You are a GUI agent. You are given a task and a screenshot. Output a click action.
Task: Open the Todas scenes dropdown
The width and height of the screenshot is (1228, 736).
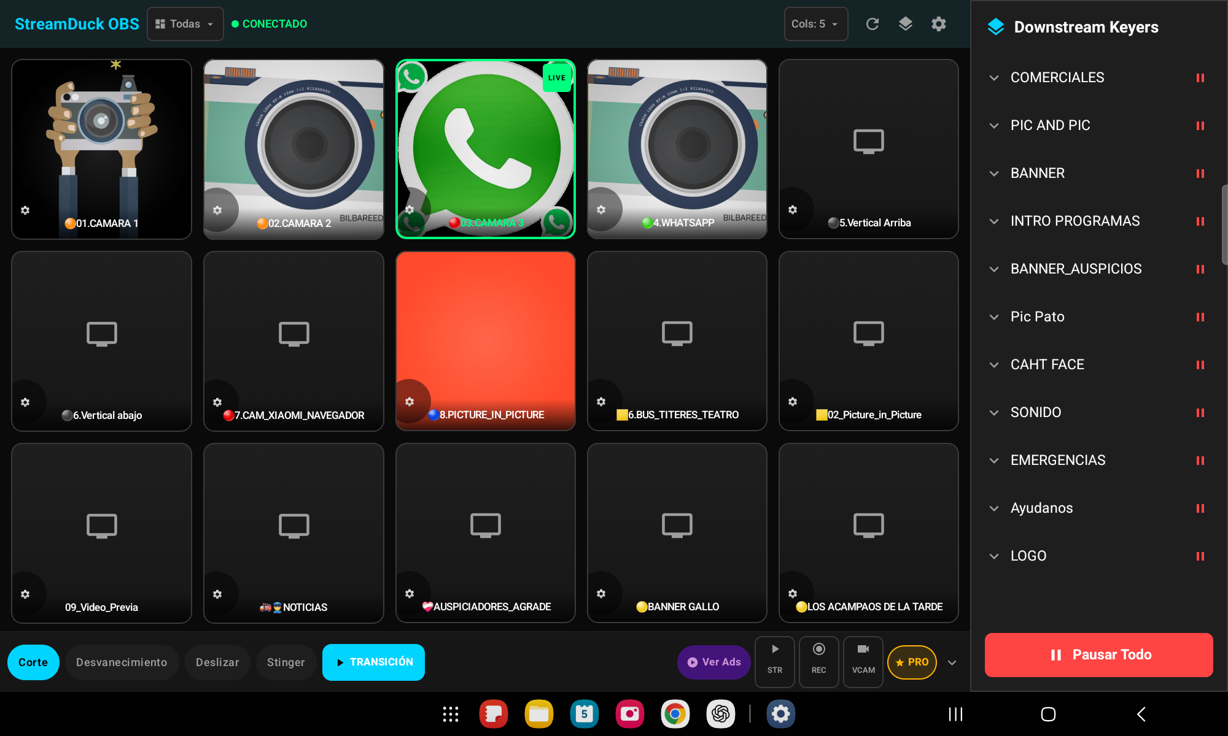tap(185, 24)
